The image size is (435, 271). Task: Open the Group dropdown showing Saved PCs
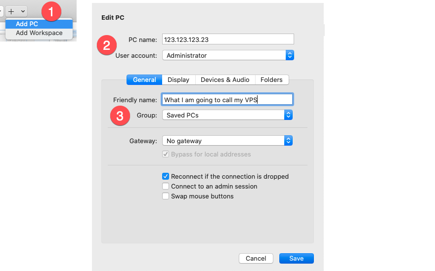(x=227, y=115)
